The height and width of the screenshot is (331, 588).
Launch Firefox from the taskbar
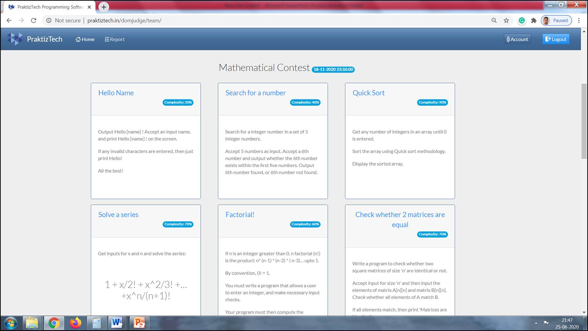75,323
